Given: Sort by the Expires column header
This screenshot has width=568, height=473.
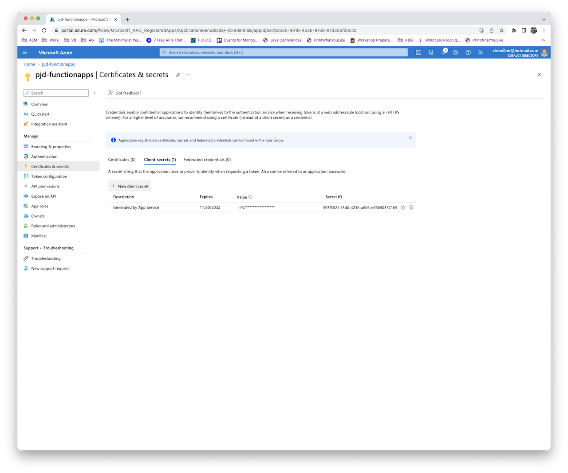Looking at the screenshot, I should point(206,197).
